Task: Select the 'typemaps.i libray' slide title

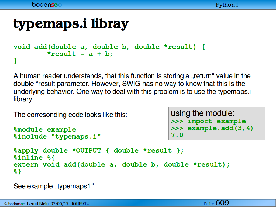Action: (x=71, y=24)
